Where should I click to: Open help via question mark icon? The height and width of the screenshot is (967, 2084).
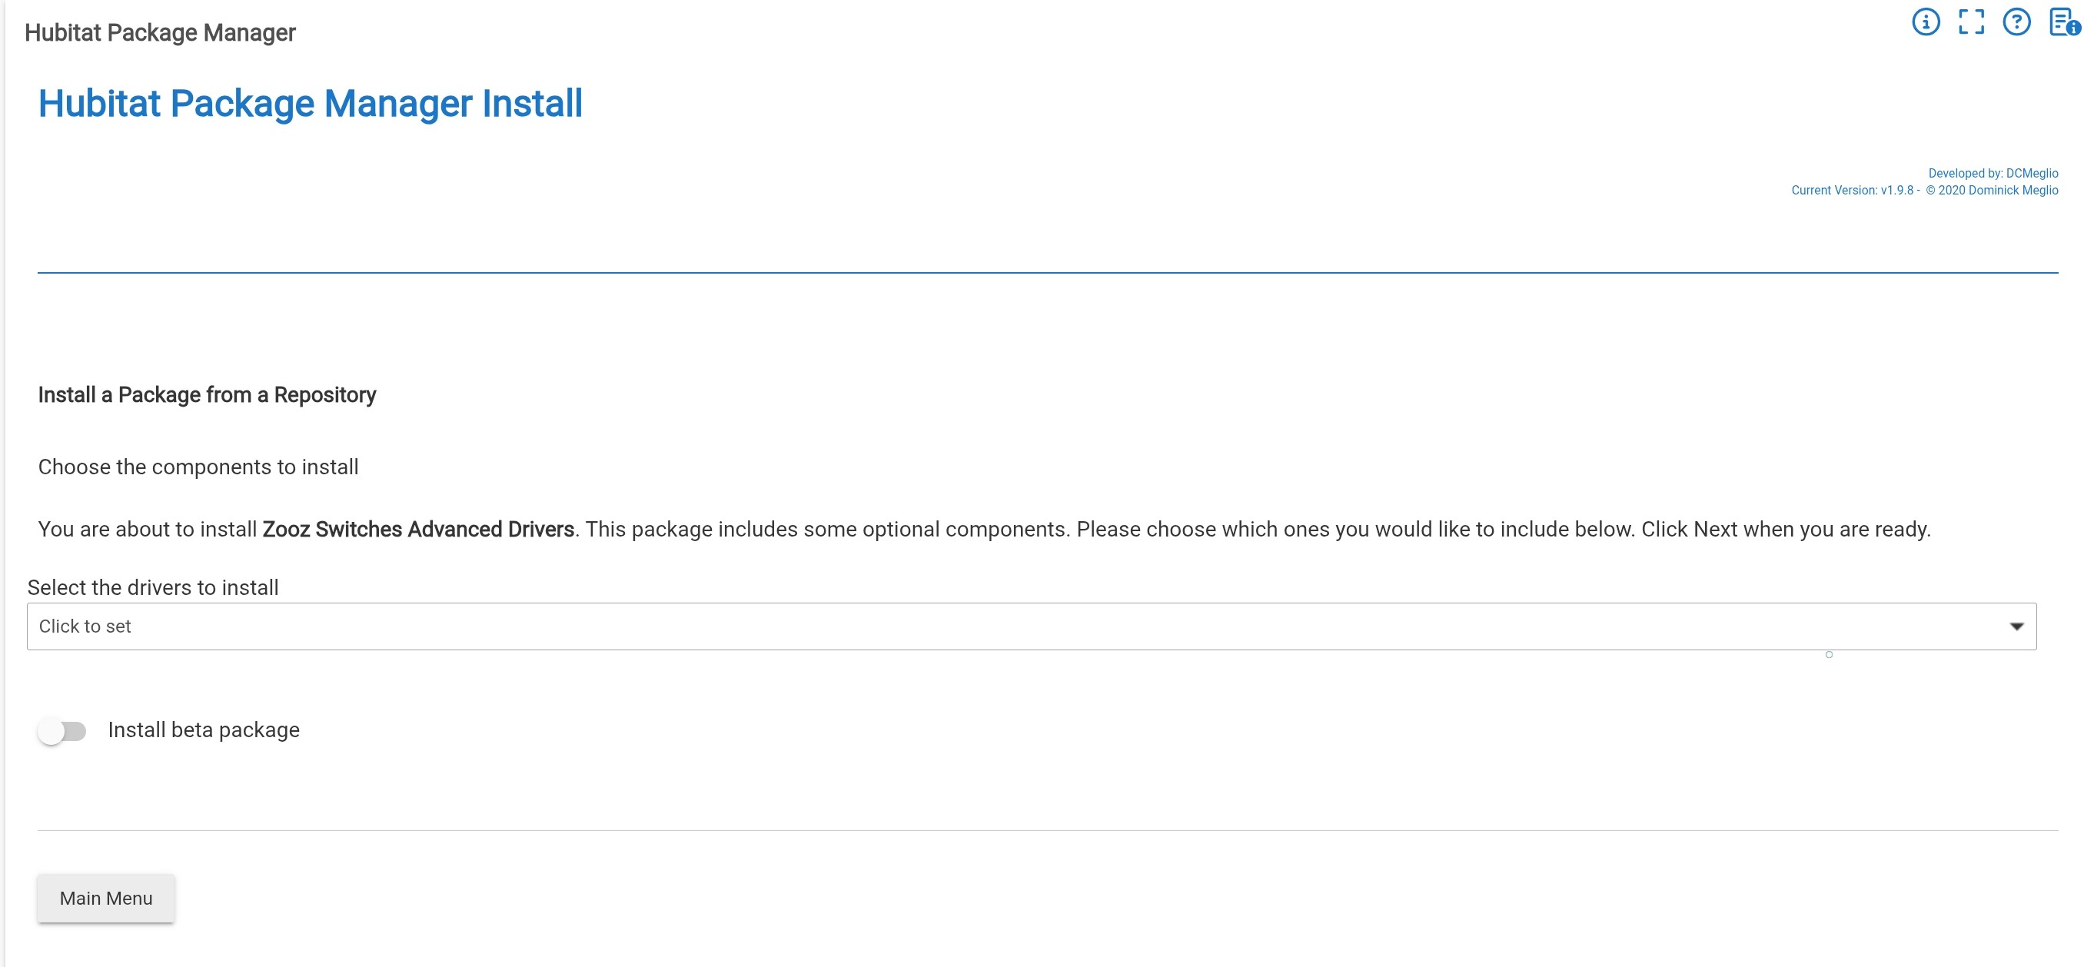tap(2016, 22)
